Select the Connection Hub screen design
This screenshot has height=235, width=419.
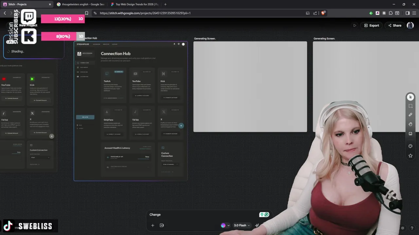click(x=131, y=111)
